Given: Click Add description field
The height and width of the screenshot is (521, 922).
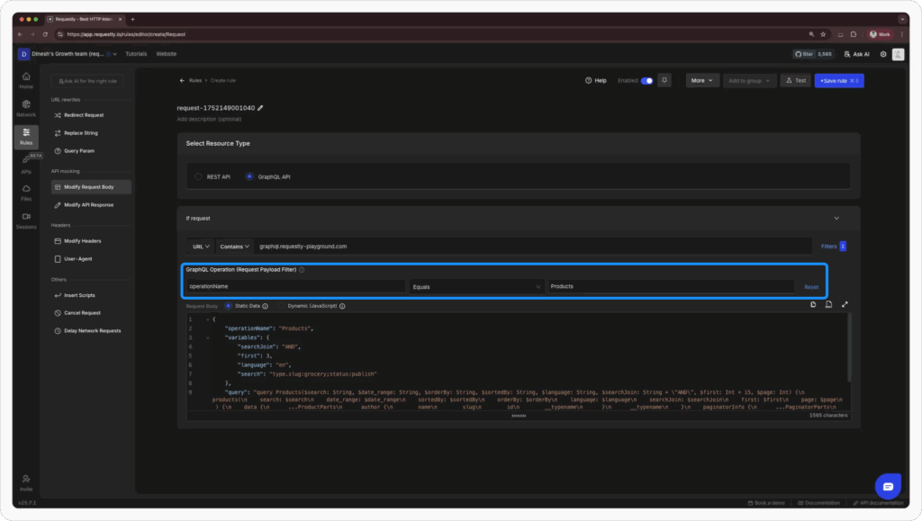Looking at the screenshot, I should tap(209, 120).
